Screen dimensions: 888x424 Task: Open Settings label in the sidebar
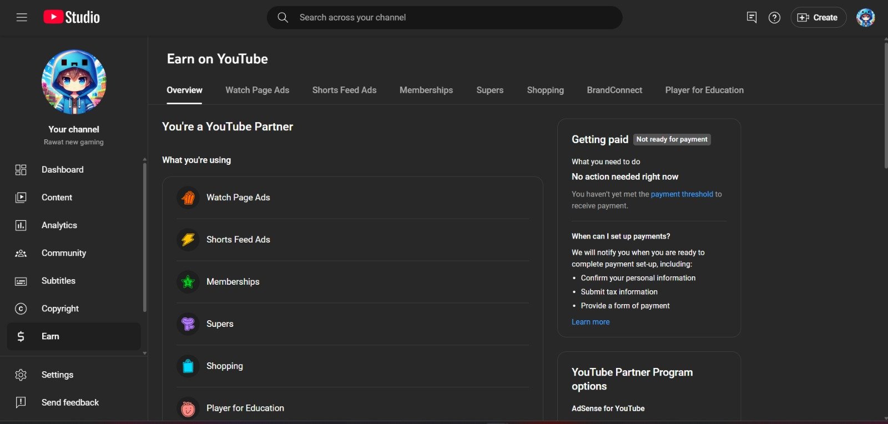tap(57, 375)
